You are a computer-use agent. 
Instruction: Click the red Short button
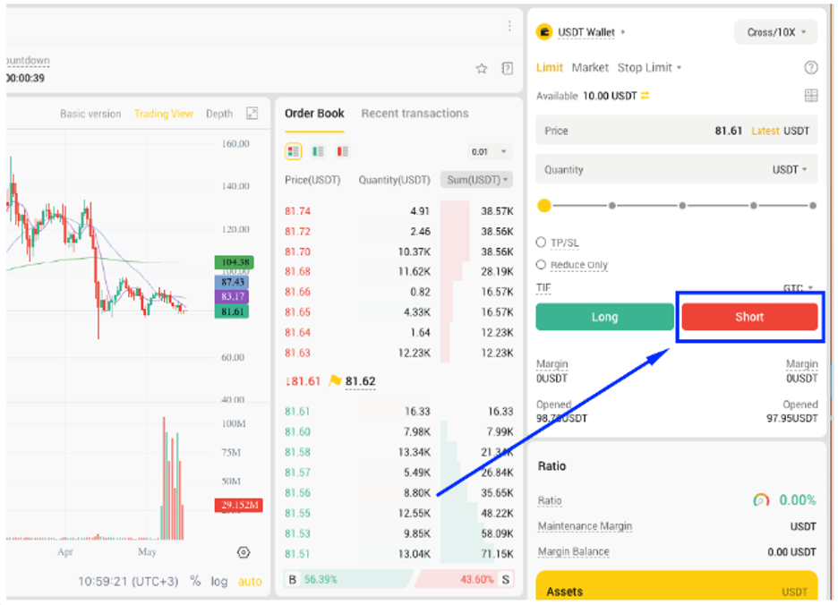click(749, 316)
